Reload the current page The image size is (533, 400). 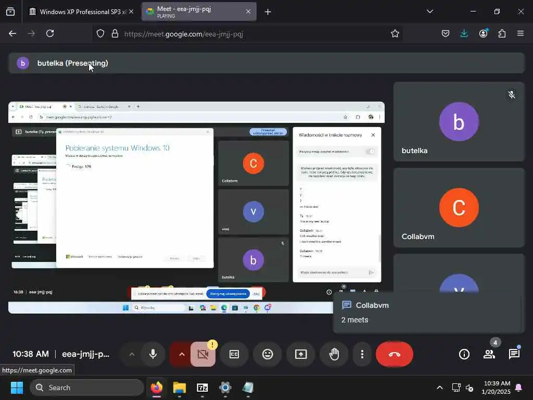(50, 33)
